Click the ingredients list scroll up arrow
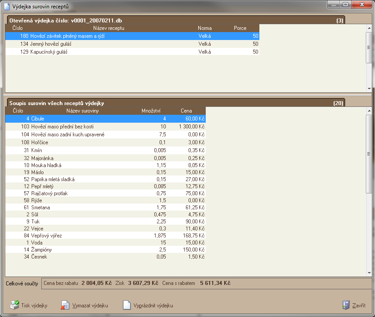 point(369,111)
